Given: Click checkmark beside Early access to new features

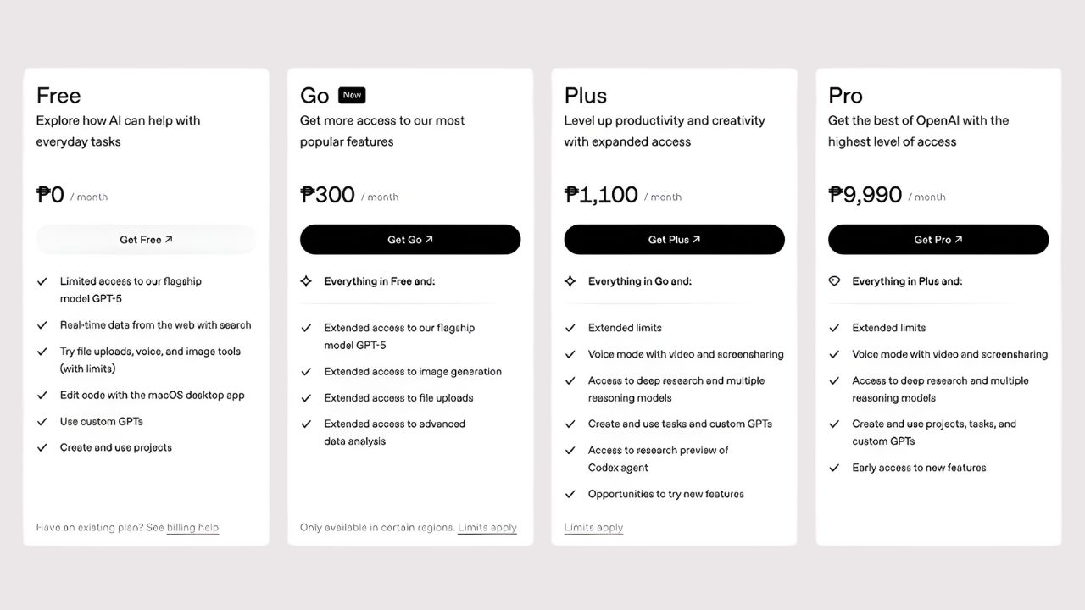Looking at the screenshot, I should tap(834, 468).
